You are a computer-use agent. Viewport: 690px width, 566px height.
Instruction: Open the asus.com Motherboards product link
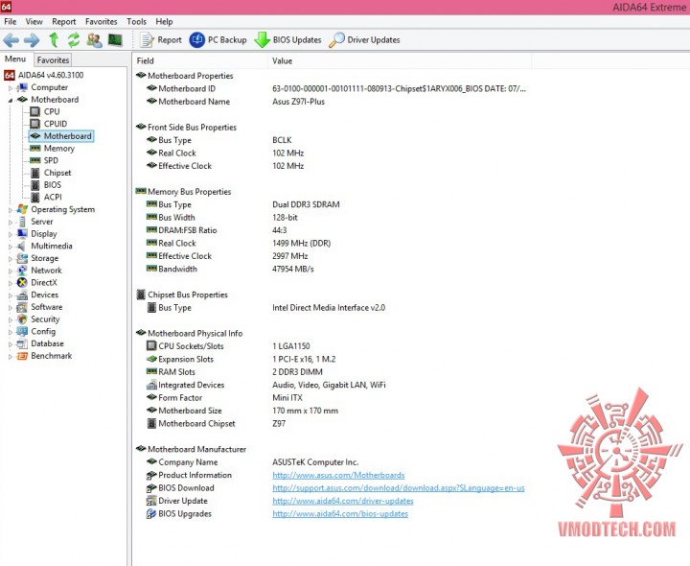pos(338,475)
